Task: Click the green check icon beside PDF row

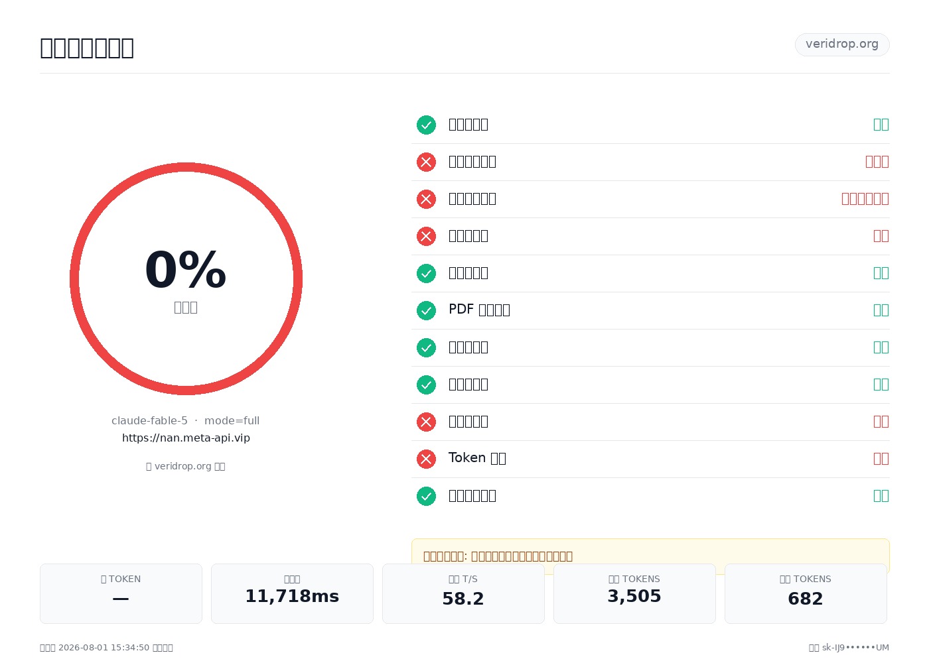Action: (426, 310)
